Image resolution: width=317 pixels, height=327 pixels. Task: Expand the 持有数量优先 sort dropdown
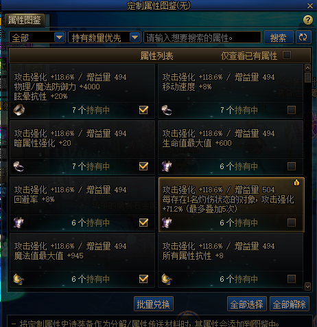pos(104,37)
